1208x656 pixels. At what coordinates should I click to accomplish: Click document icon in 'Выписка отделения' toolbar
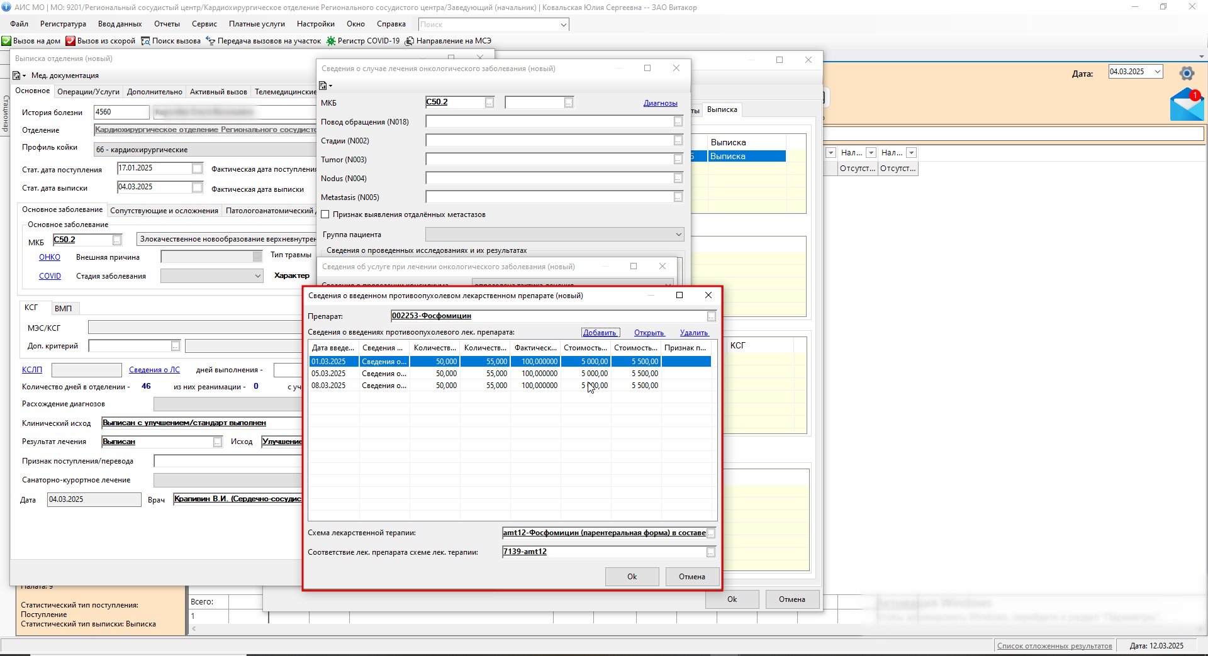pos(16,75)
